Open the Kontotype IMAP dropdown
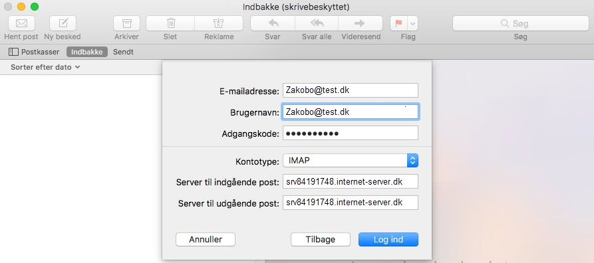594x263 pixels. click(x=351, y=161)
